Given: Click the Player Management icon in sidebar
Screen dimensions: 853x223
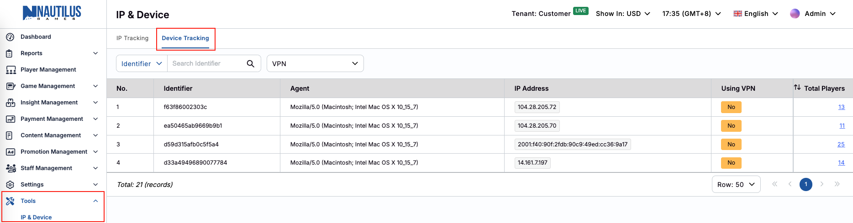Looking at the screenshot, I should tap(11, 70).
